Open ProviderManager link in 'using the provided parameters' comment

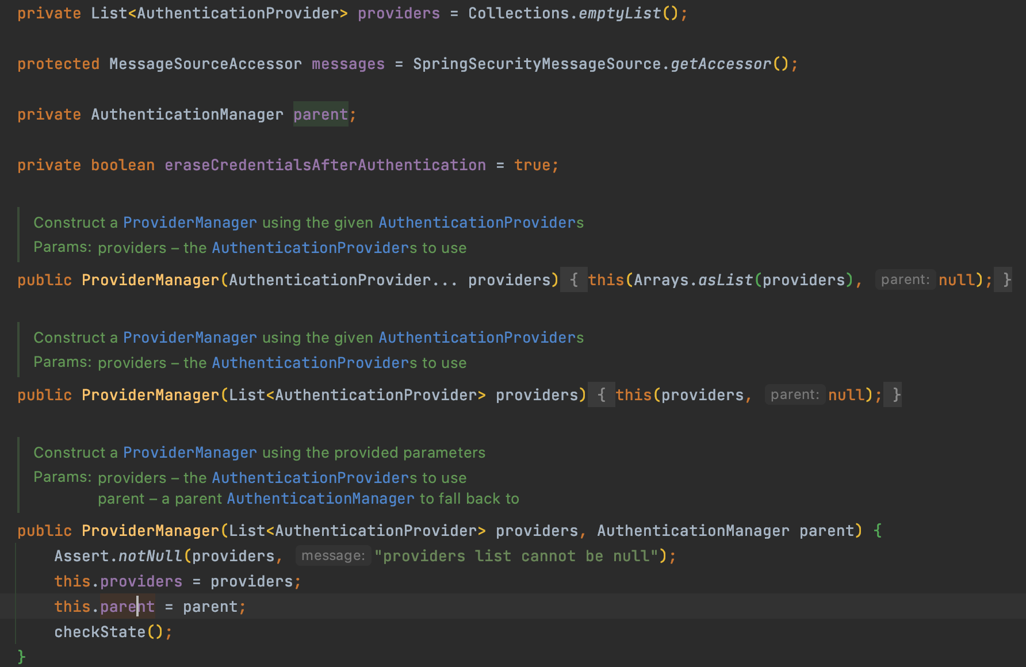point(190,453)
